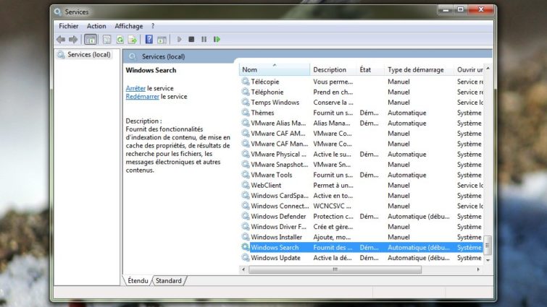The width and height of the screenshot is (547, 307).
Task: Toggle the action pane toolbar icon
Action: point(162,40)
